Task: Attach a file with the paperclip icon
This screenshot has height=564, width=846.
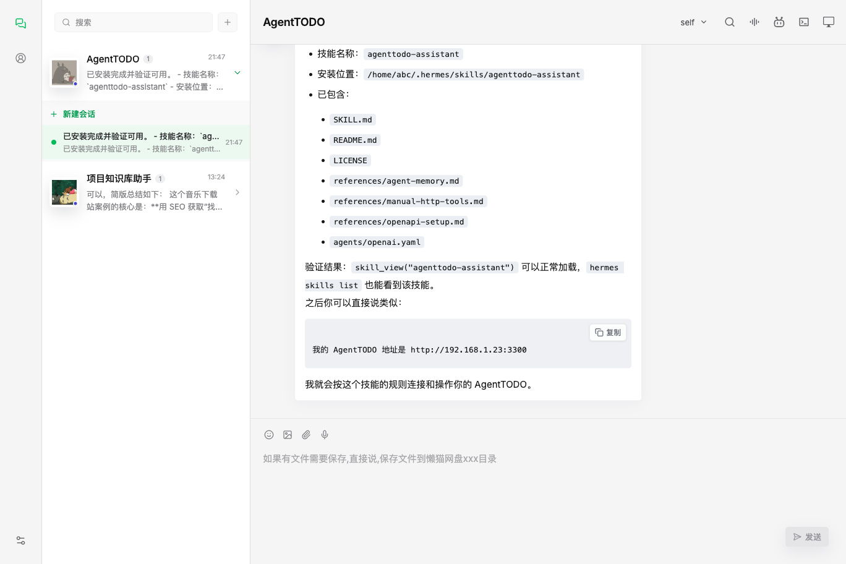Action: [x=306, y=435]
